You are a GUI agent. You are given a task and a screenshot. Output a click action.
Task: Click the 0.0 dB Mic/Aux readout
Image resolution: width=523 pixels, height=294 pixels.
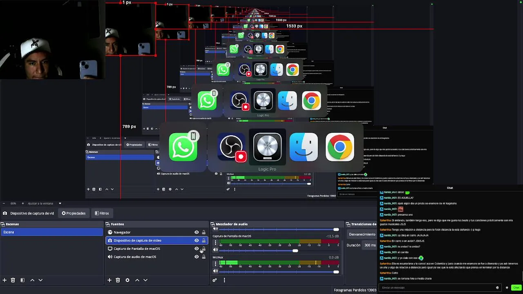point(334,257)
